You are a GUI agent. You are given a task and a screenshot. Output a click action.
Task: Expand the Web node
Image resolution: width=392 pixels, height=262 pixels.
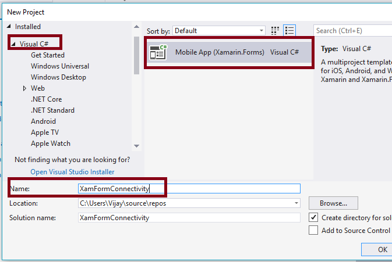tap(24, 88)
